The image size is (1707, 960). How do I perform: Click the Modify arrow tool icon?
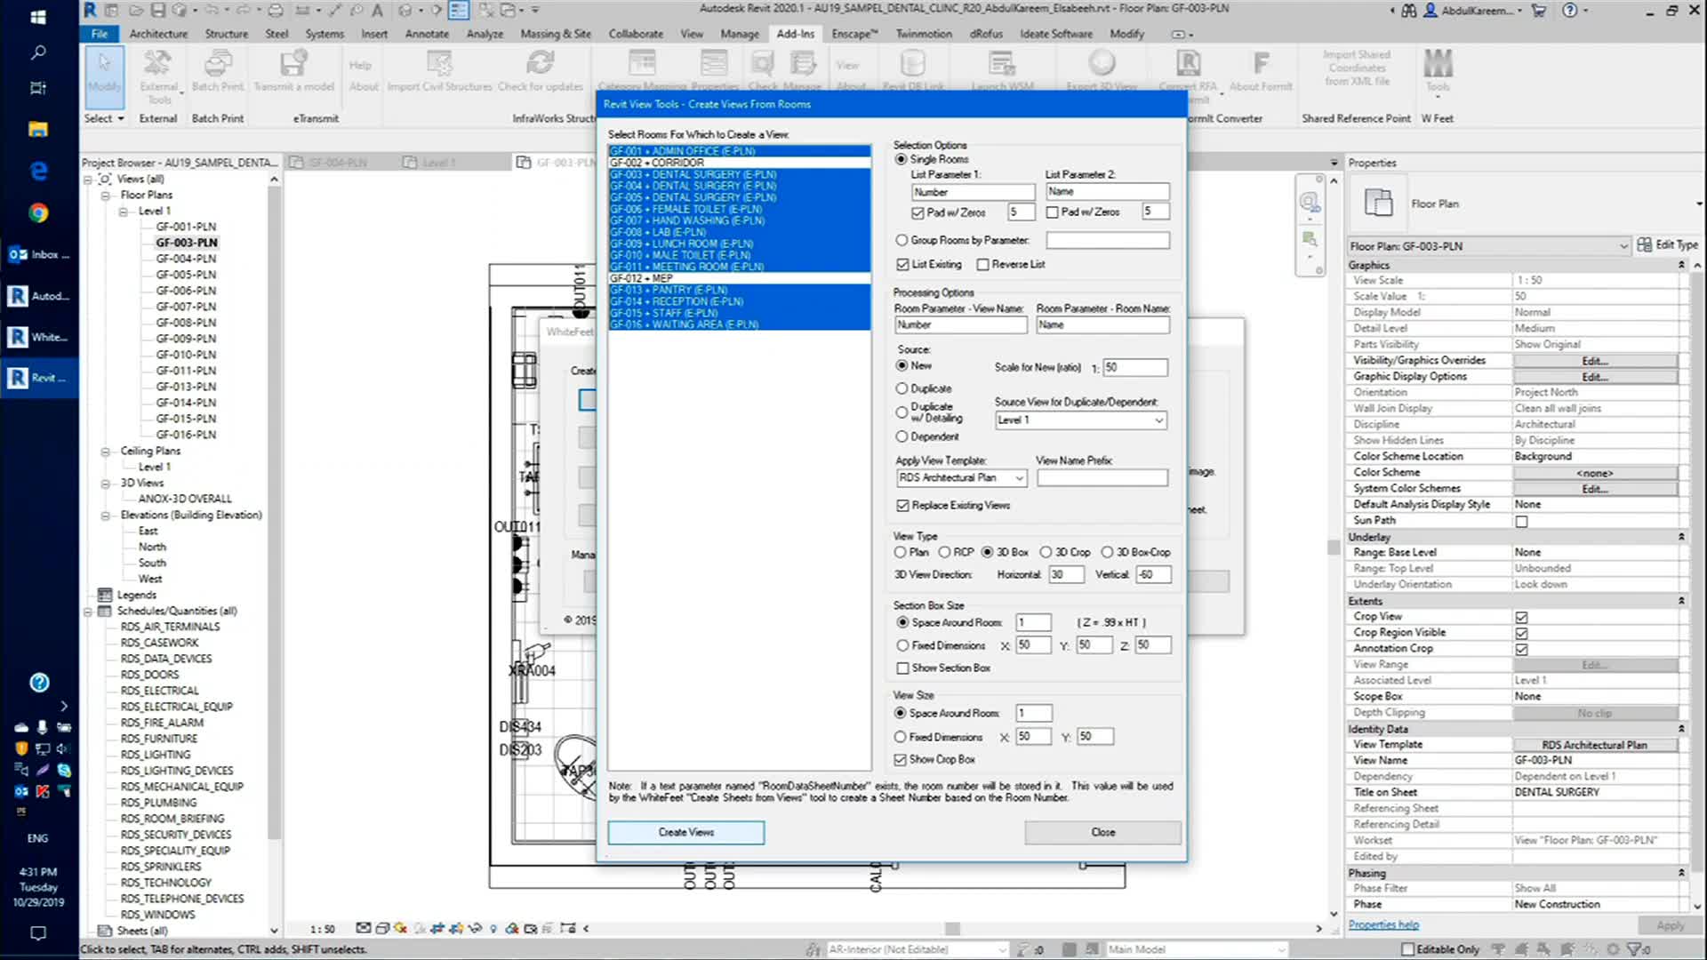tap(104, 65)
